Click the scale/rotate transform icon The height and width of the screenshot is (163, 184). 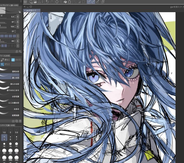(x=70, y=2)
